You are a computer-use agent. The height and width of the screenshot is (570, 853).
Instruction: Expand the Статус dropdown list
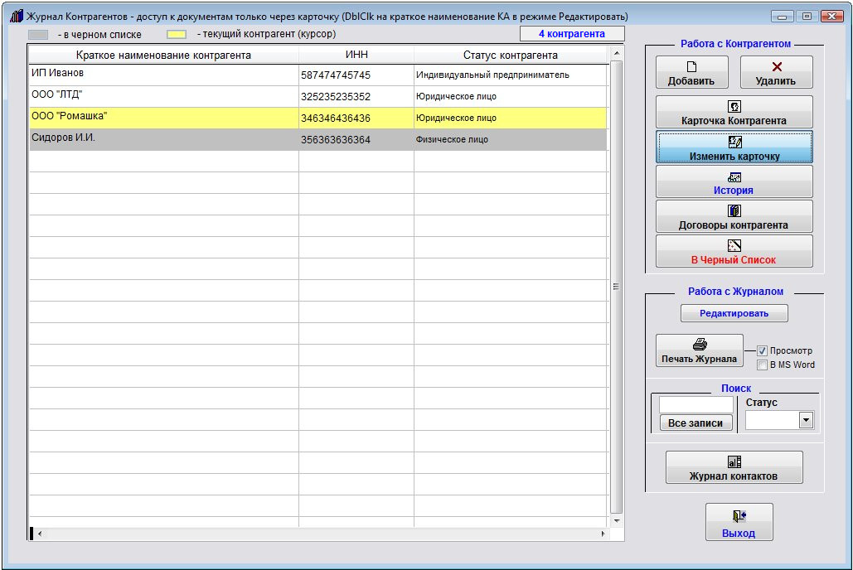point(805,421)
